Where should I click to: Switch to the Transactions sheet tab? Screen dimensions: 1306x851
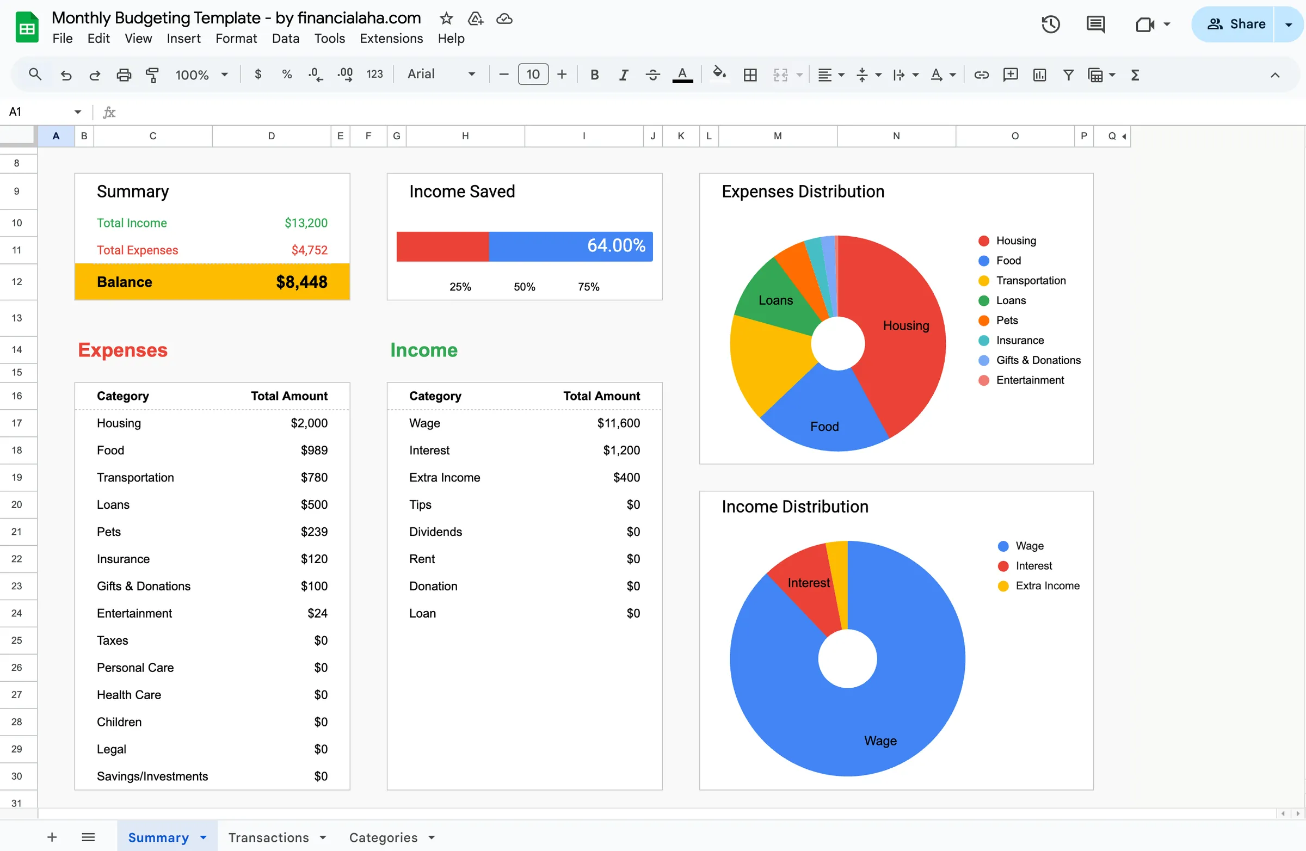tap(269, 837)
